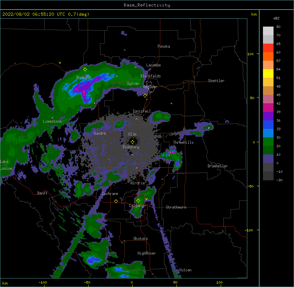Image resolution: width=294 pixels, height=287 pixels.
Task: Click the Strathmore label
Action: click(176, 207)
